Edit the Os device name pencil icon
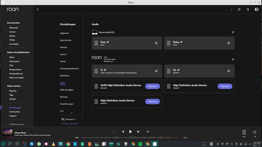 (x=178, y=70)
